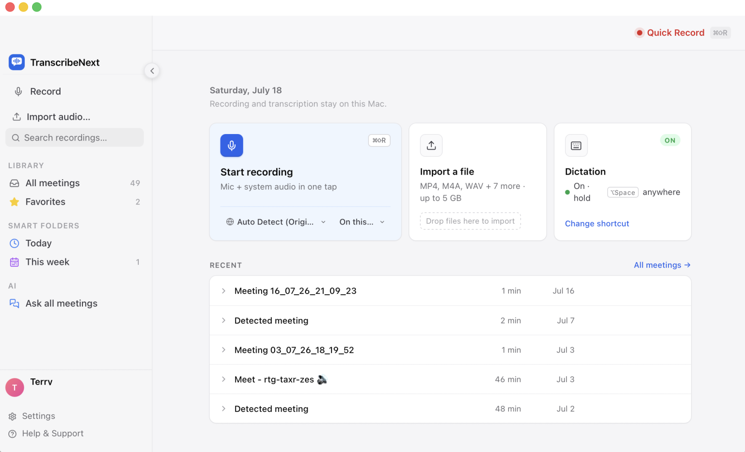The height and width of the screenshot is (452, 745).
Task: Click the Favorites count '2'
Action: 138,202
